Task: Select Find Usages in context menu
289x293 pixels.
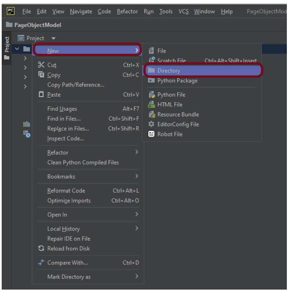Action: click(x=88, y=109)
